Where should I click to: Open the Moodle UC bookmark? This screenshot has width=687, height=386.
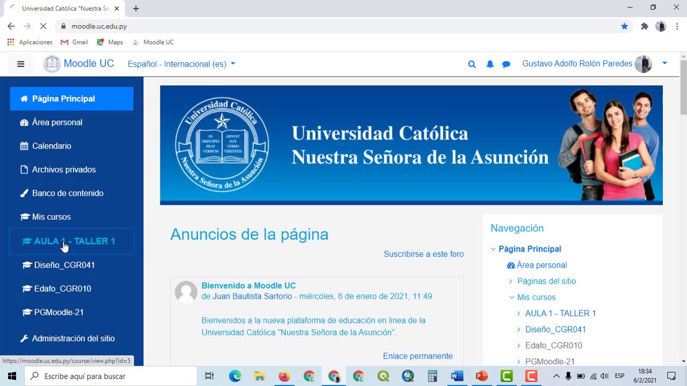point(153,42)
